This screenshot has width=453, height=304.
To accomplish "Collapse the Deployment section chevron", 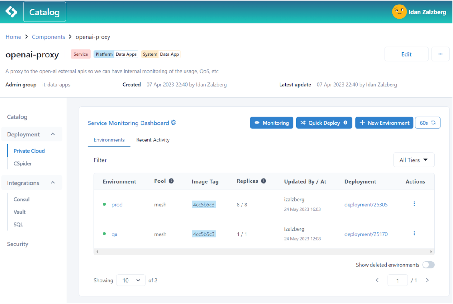I will pyautogui.click(x=53, y=134).
